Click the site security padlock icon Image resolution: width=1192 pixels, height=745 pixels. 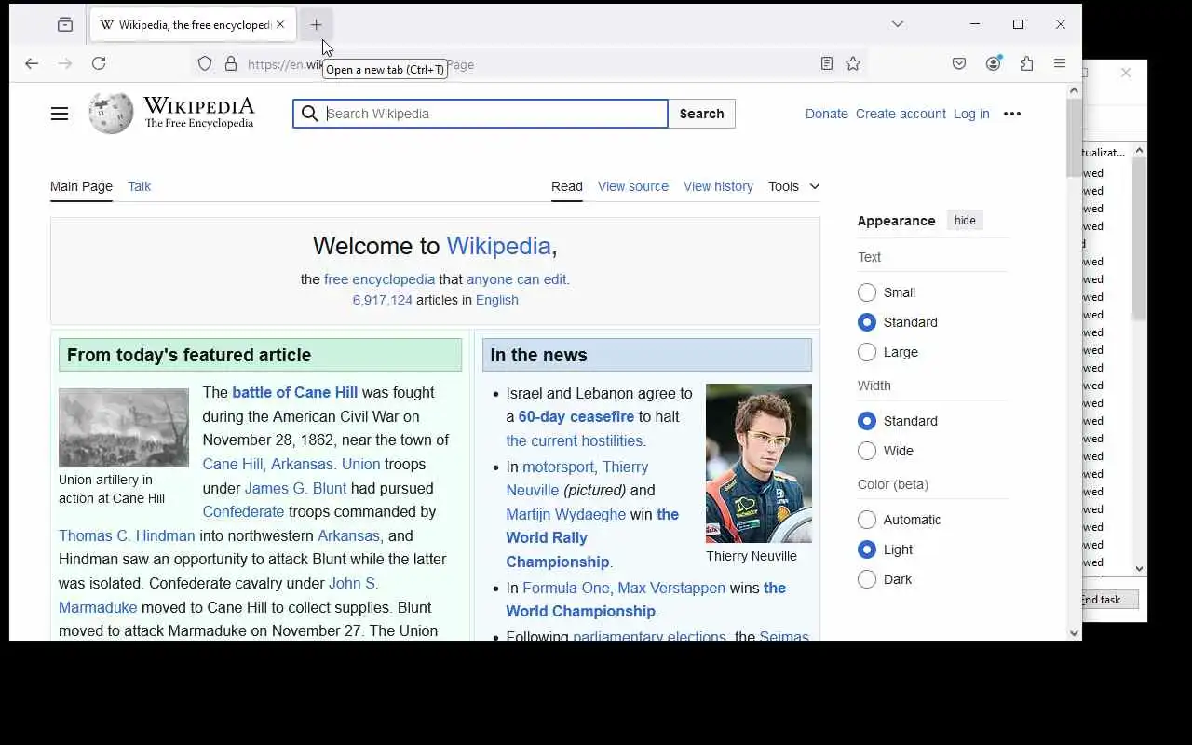[231, 64]
